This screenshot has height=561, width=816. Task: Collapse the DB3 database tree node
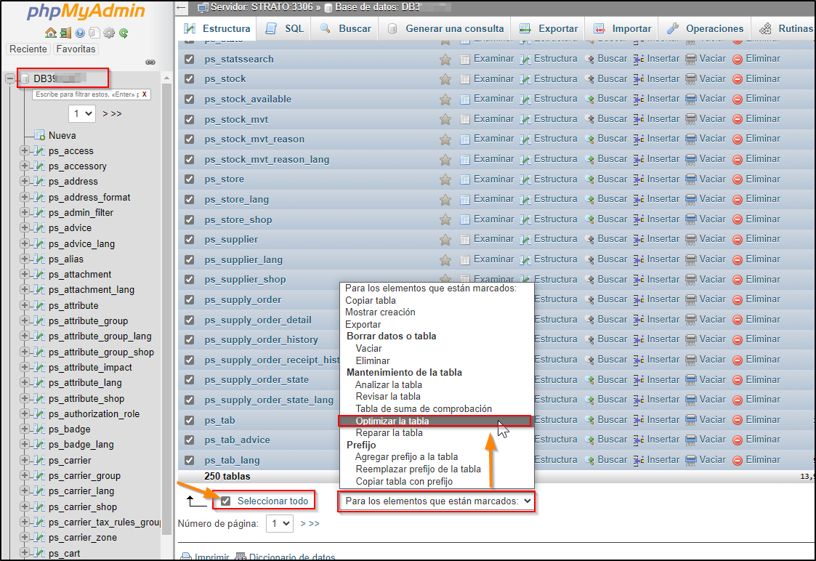coord(12,78)
